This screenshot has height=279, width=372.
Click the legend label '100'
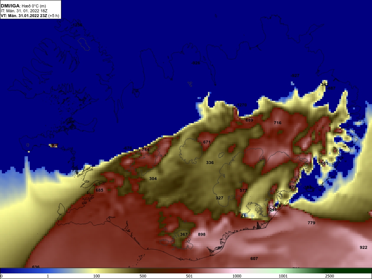(x=97, y=276)
